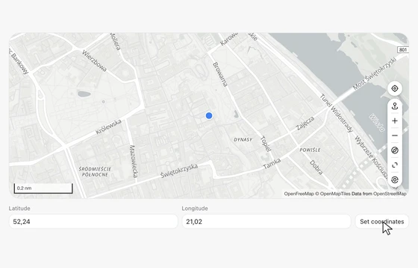This screenshot has height=268, width=418.
Task: Click the geolocate crosshair button above the map controls
Action: click(x=395, y=89)
